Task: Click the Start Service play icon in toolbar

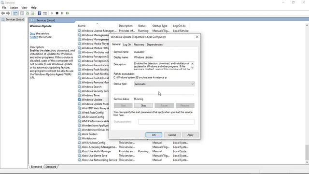Action: coord(52,13)
